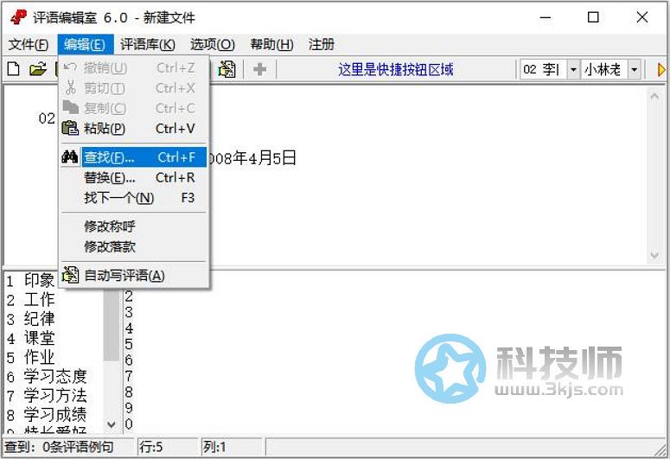Click the date text 年4月5日 in editor
This screenshot has height=459, width=670.
click(264, 158)
